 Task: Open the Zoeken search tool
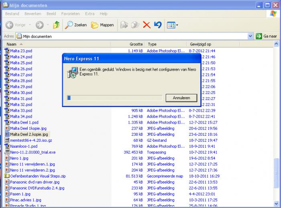pyautogui.click(x=76, y=25)
